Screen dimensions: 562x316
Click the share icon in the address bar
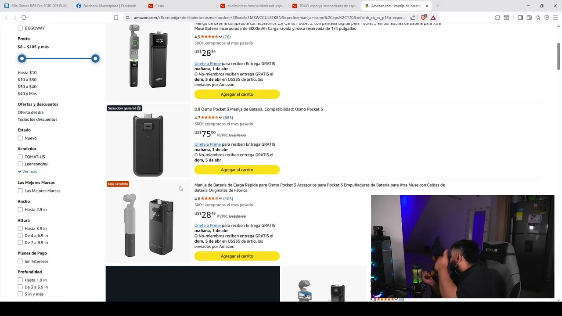(x=413, y=18)
